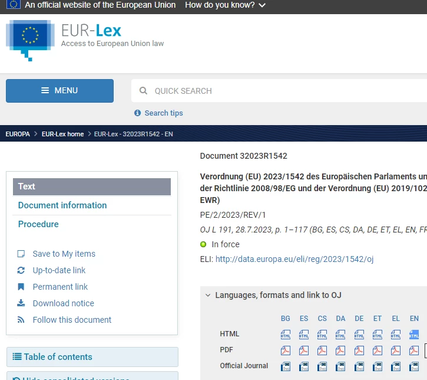The width and height of the screenshot is (427, 380).
Task: Open the PDF version in ET
Action: tap(377, 350)
